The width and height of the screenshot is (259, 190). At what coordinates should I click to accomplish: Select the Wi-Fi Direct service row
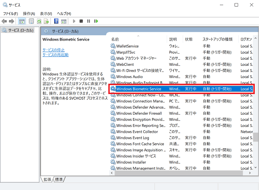181,71
